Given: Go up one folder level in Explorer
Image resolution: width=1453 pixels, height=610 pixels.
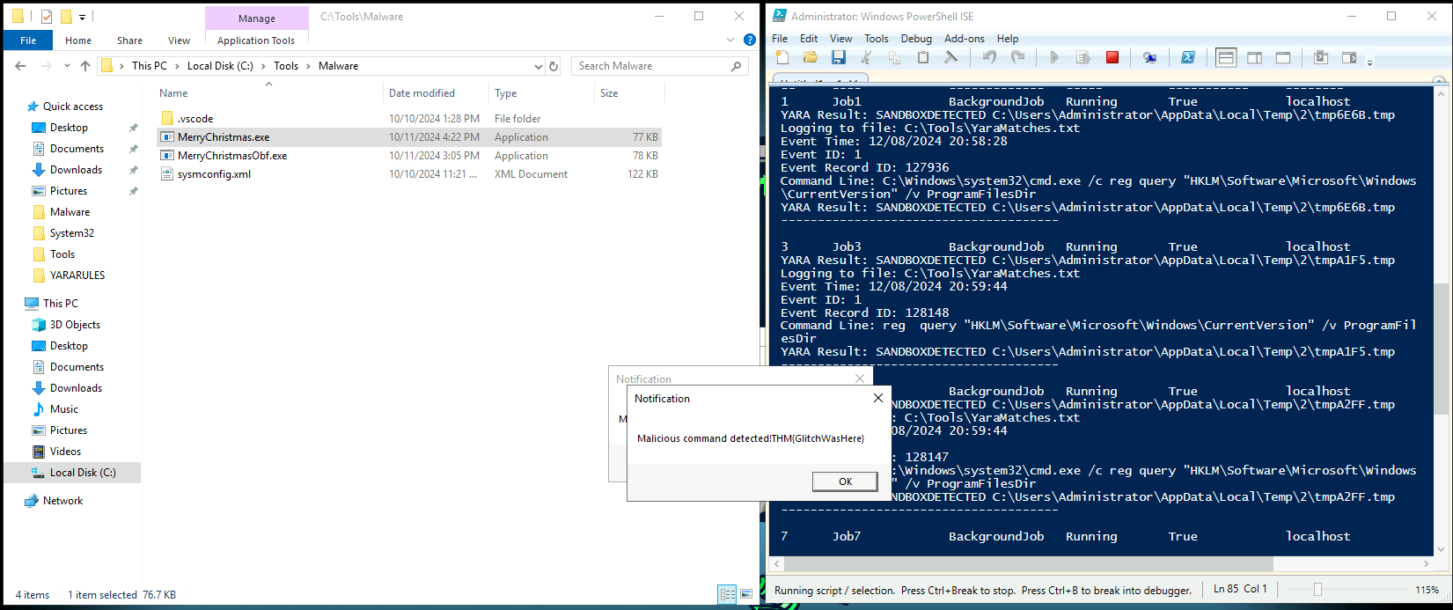Looking at the screenshot, I should pyautogui.click(x=85, y=66).
